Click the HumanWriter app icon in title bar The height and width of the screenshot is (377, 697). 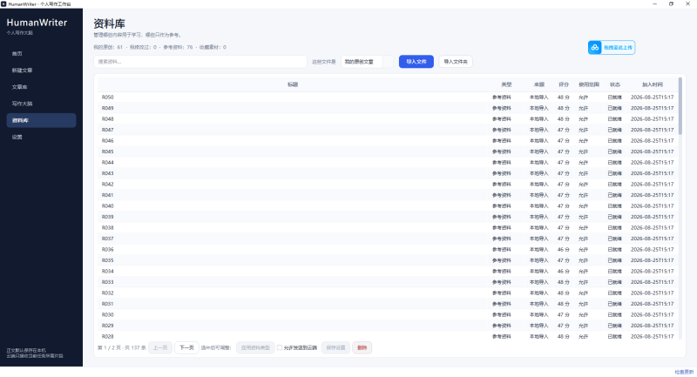[x=3, y=3]
